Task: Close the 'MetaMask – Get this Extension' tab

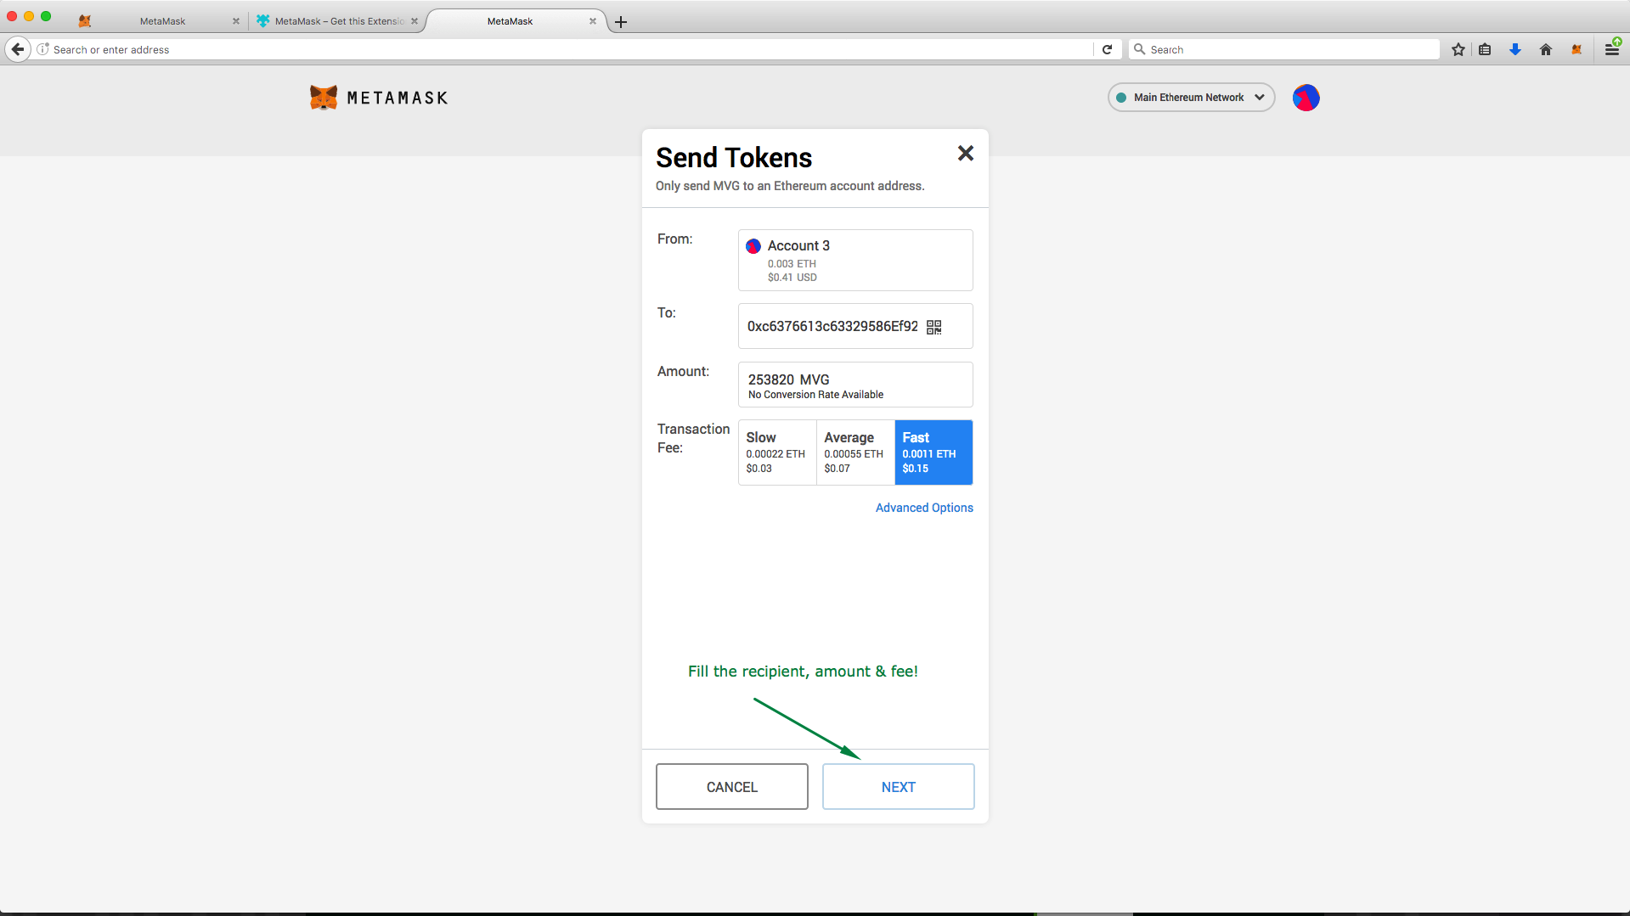Action: (x=415, y=21)
